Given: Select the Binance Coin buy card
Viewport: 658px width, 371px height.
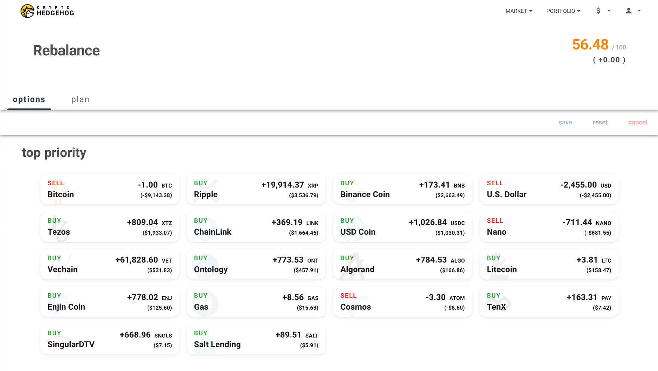Looking at the screenshot, I should (403, 189).
